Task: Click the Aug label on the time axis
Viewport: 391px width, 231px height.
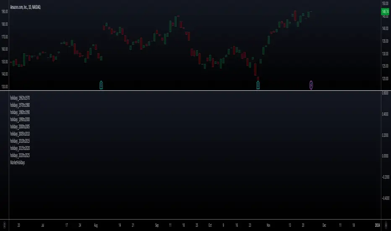Action: 96,225
